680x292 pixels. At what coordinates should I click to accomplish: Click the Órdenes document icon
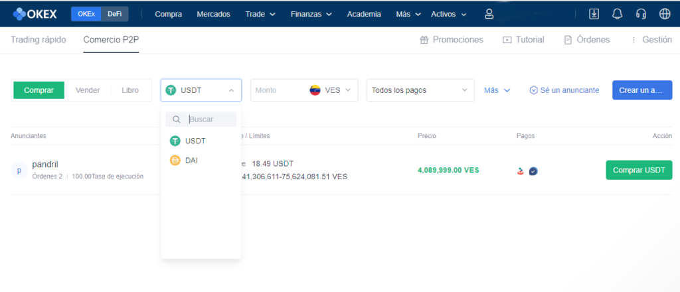pos(568,40)
